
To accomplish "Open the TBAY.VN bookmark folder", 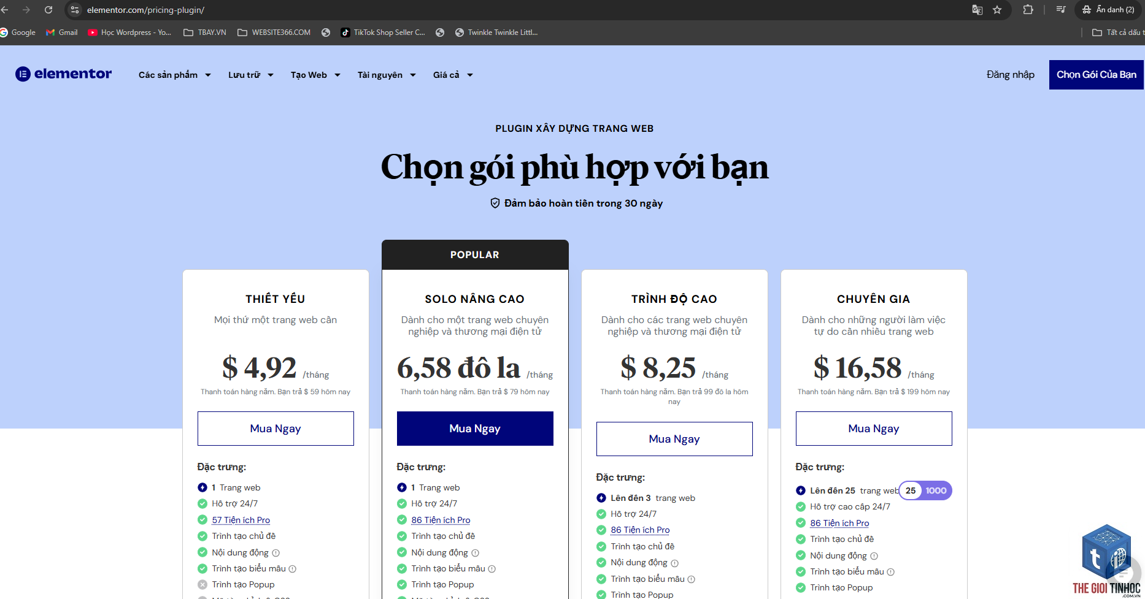I will 205,32.
